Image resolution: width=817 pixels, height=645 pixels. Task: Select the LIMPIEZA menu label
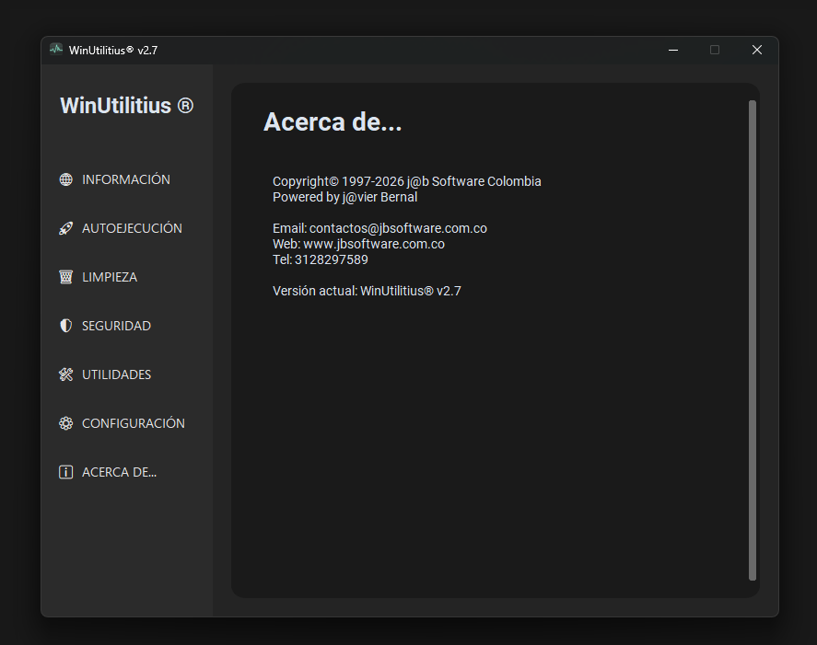click(110, 277)
